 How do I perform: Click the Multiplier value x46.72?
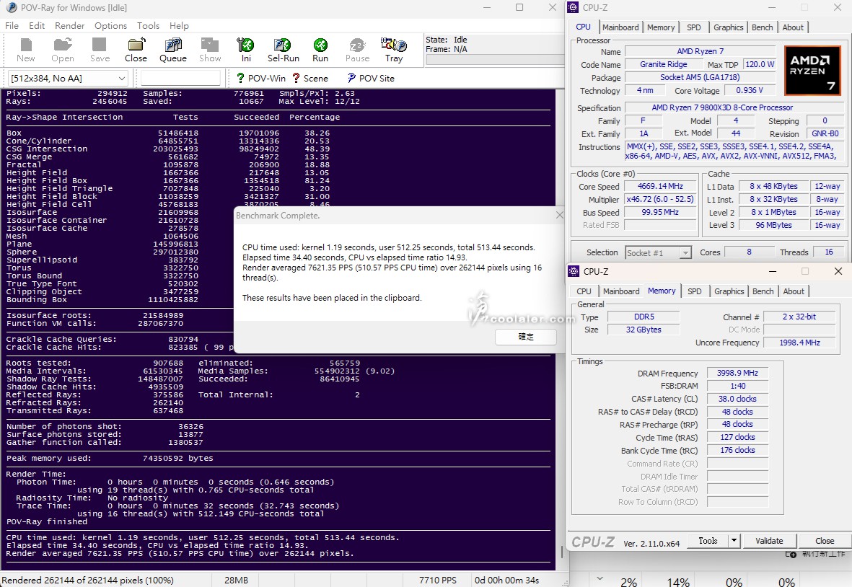point(660,199)
